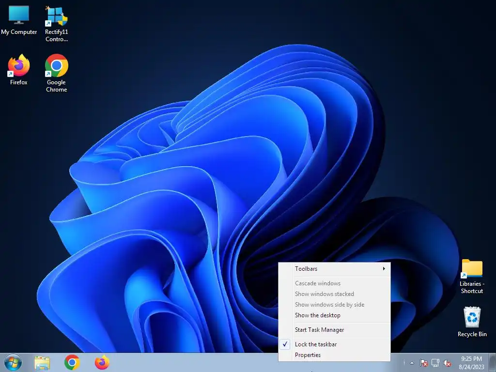Click the Show desktop strip at taskbar end

coord(493,362)
